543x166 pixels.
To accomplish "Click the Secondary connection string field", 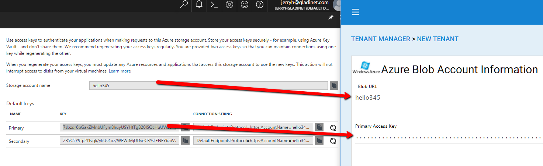I will click(x=253, y=141).
